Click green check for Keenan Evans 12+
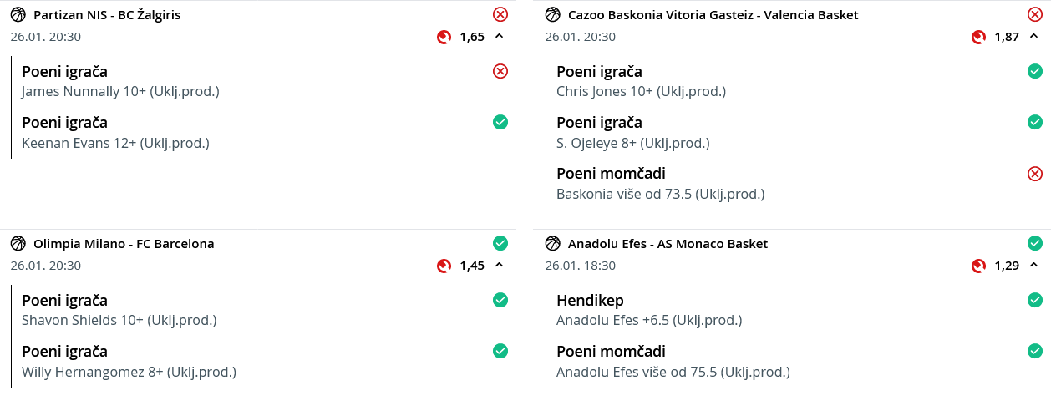Viewport: 1061px width, 406px height. point(500,122)
